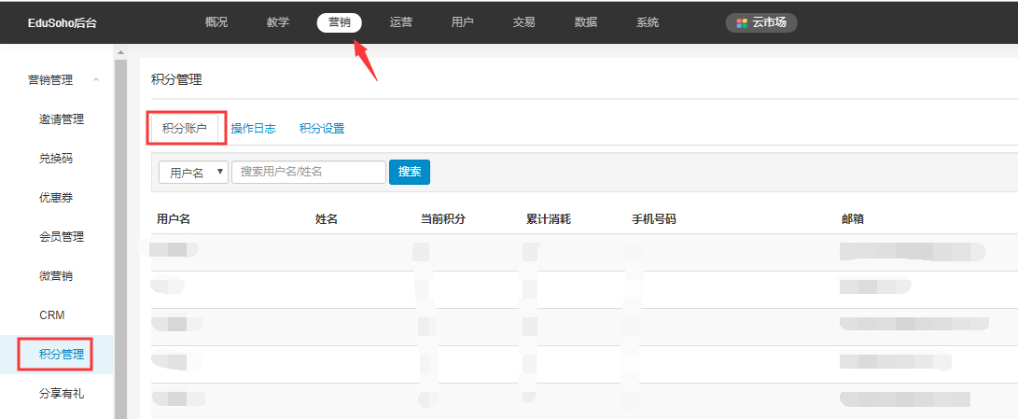1018x419 pixels.
Task: Collapse the 营销管理 sidebar section chevron
Action: [96, 80]
